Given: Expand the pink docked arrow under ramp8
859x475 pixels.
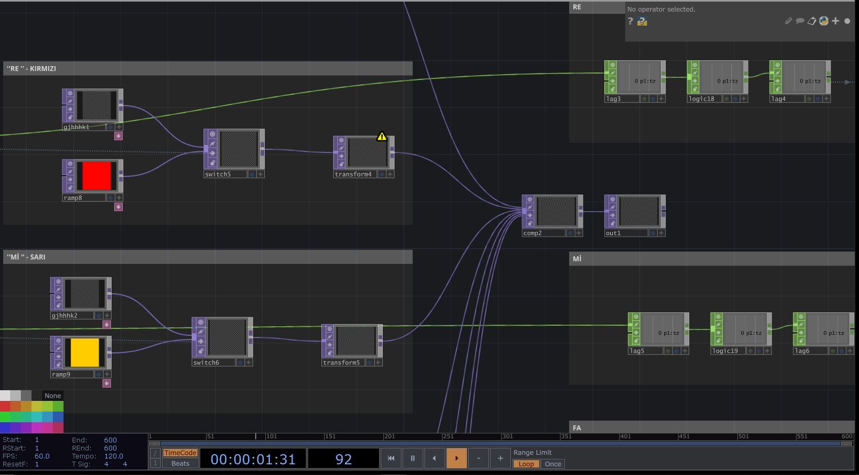Looking at the screenshot, I should coord(119,207).
